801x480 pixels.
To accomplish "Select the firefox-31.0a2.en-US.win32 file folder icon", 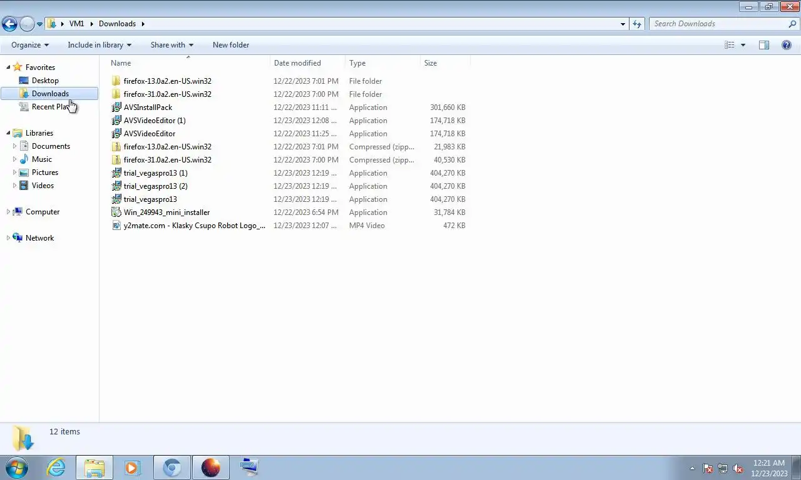I will pos(116,94).
